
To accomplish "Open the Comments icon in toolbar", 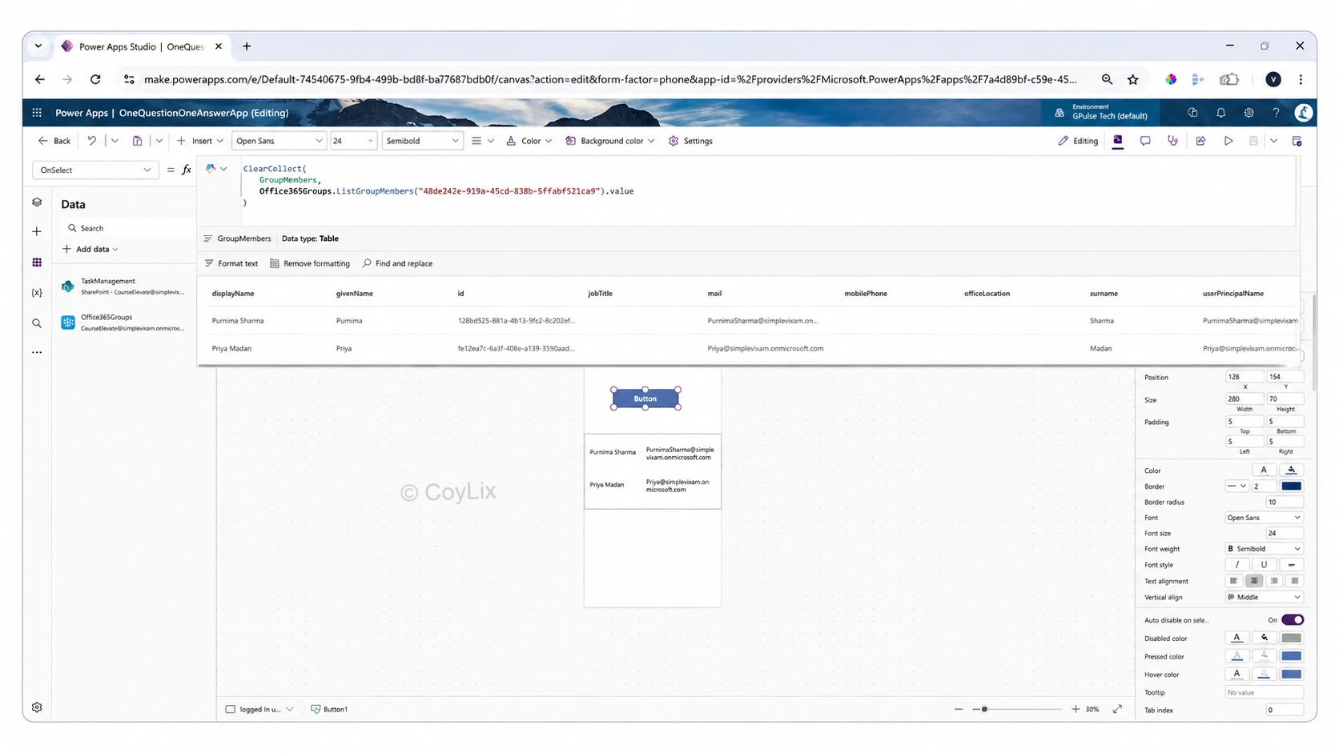I will coord(1145,141).
